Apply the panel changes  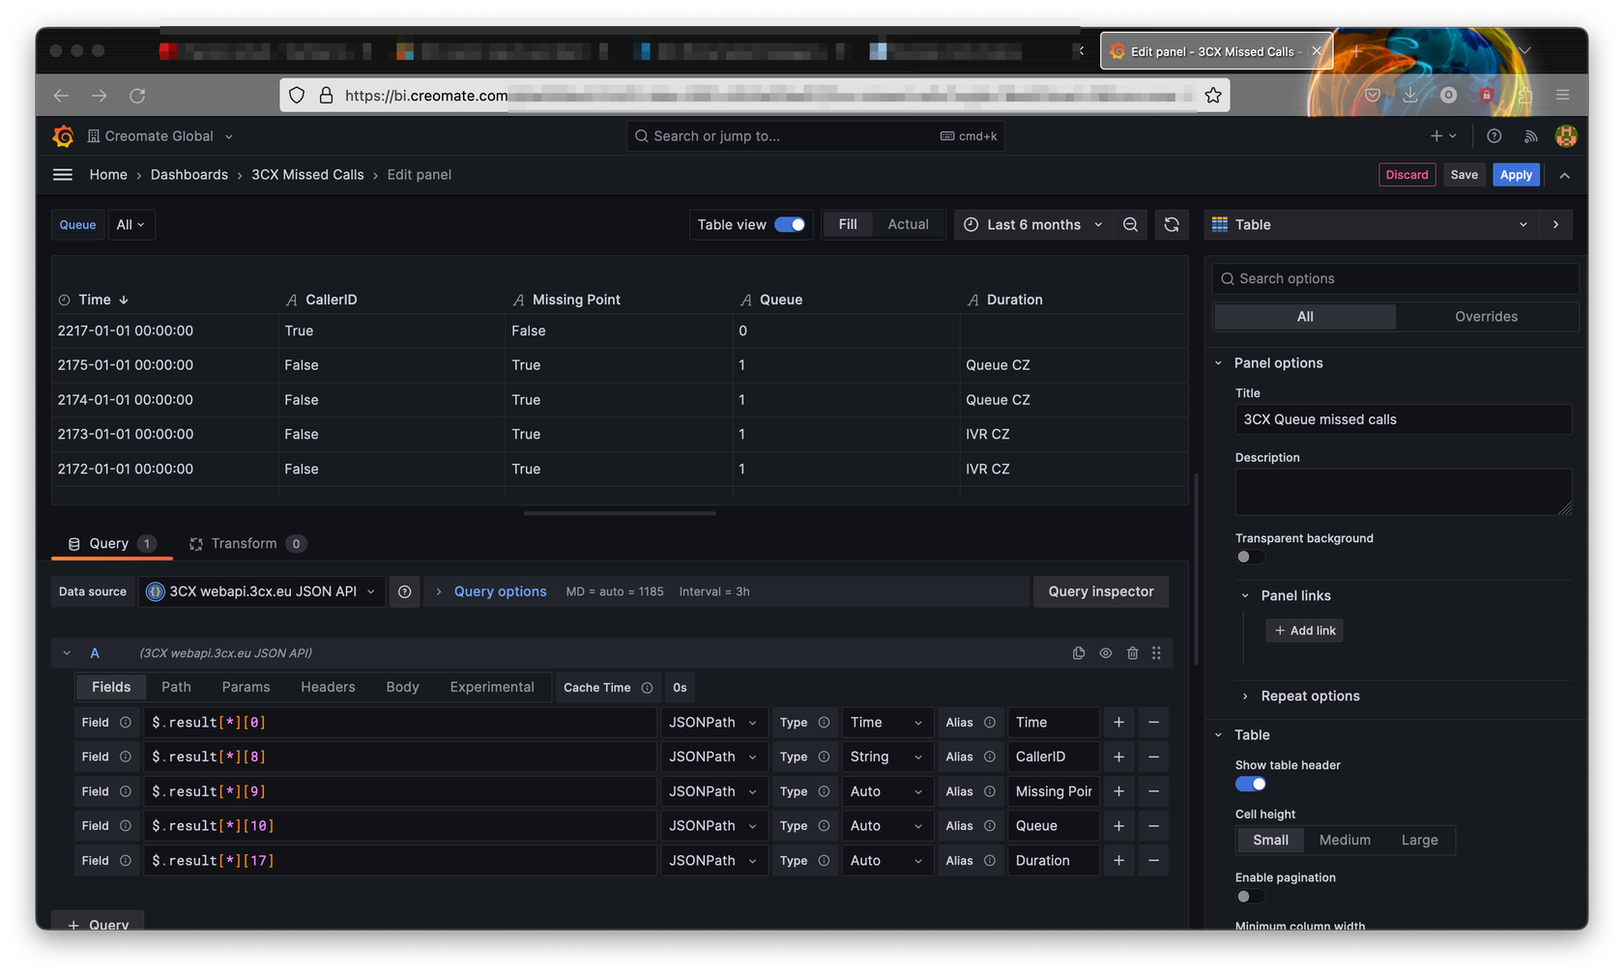coord(1516,174)
